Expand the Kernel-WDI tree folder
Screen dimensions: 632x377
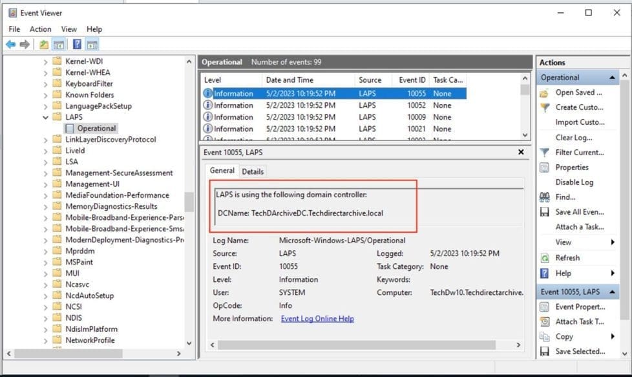click(46, 61)
